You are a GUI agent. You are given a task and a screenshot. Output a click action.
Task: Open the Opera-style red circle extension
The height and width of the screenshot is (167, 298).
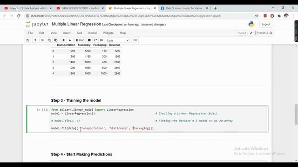[272, 16]
